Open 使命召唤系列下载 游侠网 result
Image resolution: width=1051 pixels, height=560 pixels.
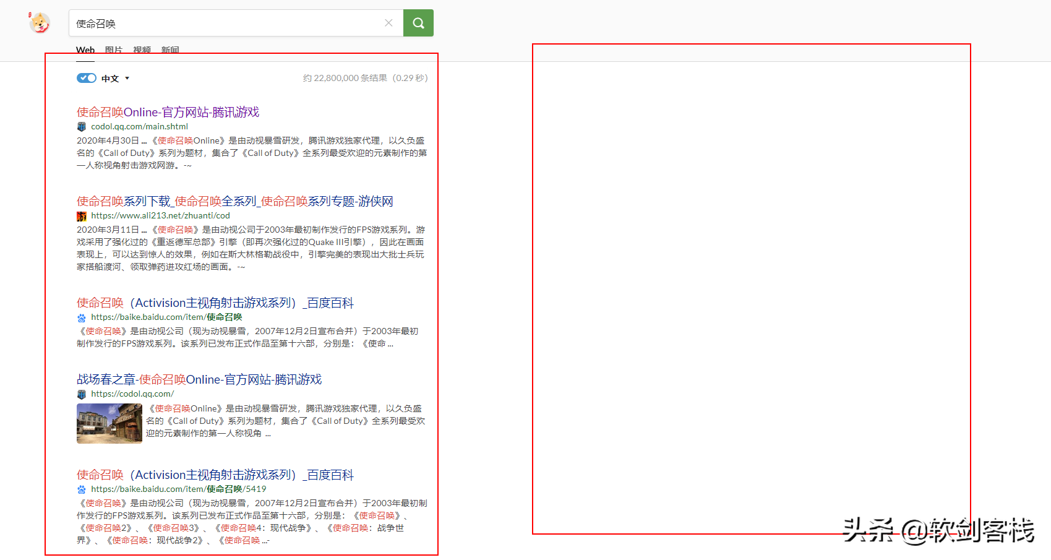[234, 201]
